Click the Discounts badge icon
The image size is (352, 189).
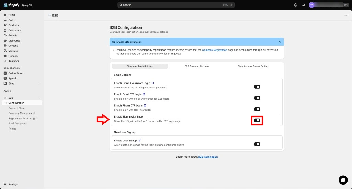click(5, 41)
